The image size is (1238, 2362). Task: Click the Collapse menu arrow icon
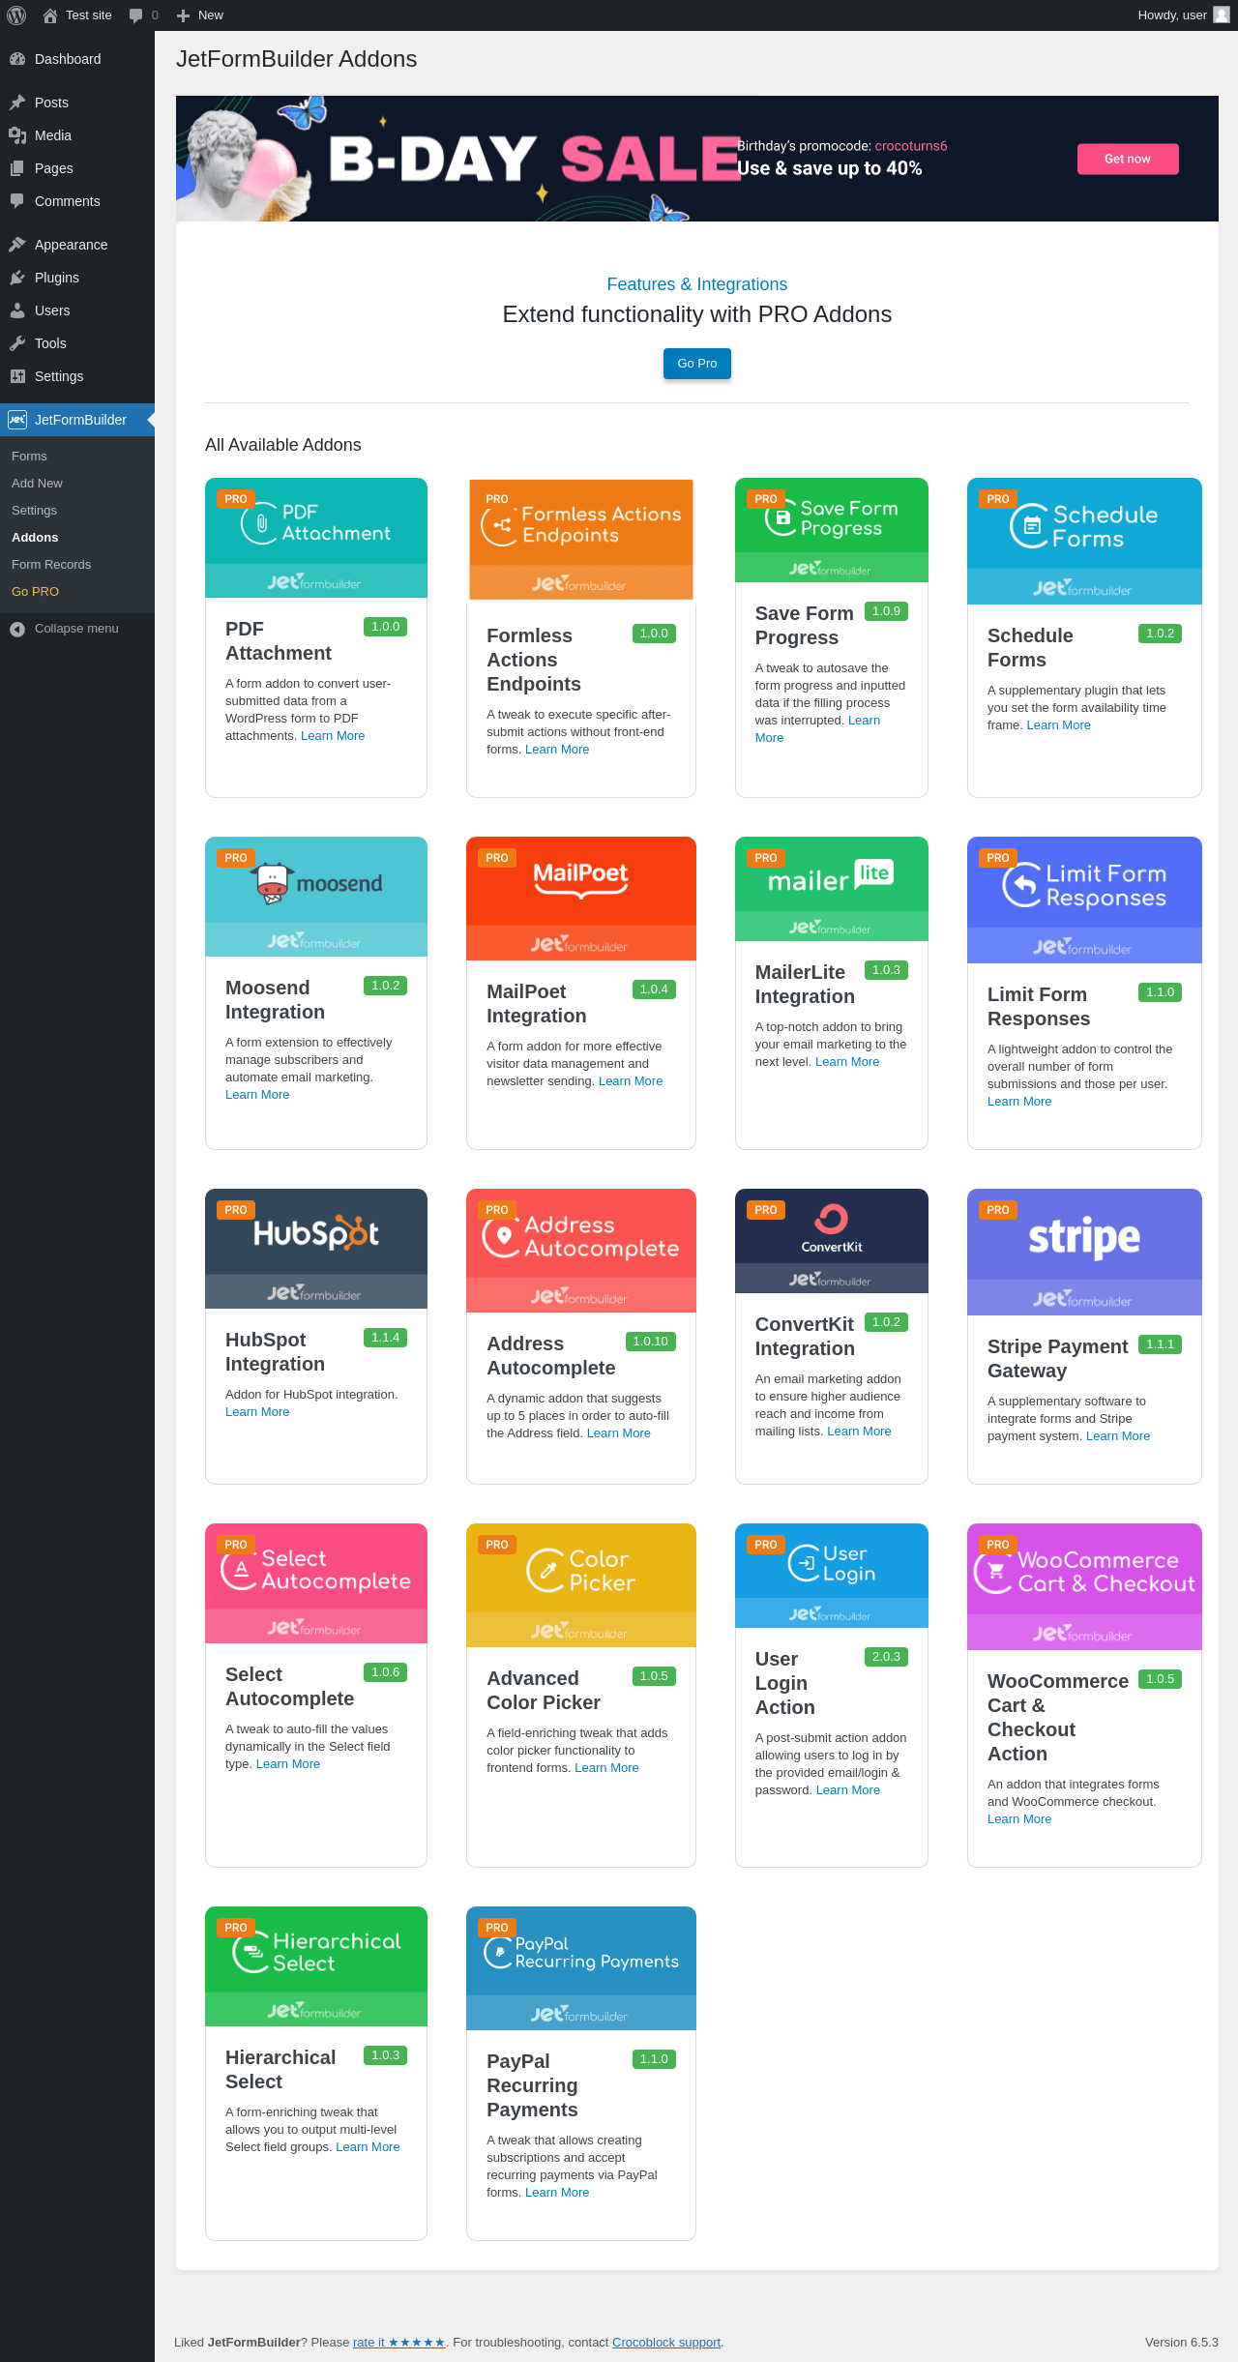tap(17, 629)
